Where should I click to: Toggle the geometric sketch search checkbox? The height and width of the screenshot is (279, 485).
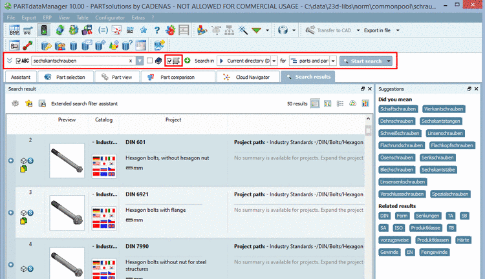click(169, 61)
